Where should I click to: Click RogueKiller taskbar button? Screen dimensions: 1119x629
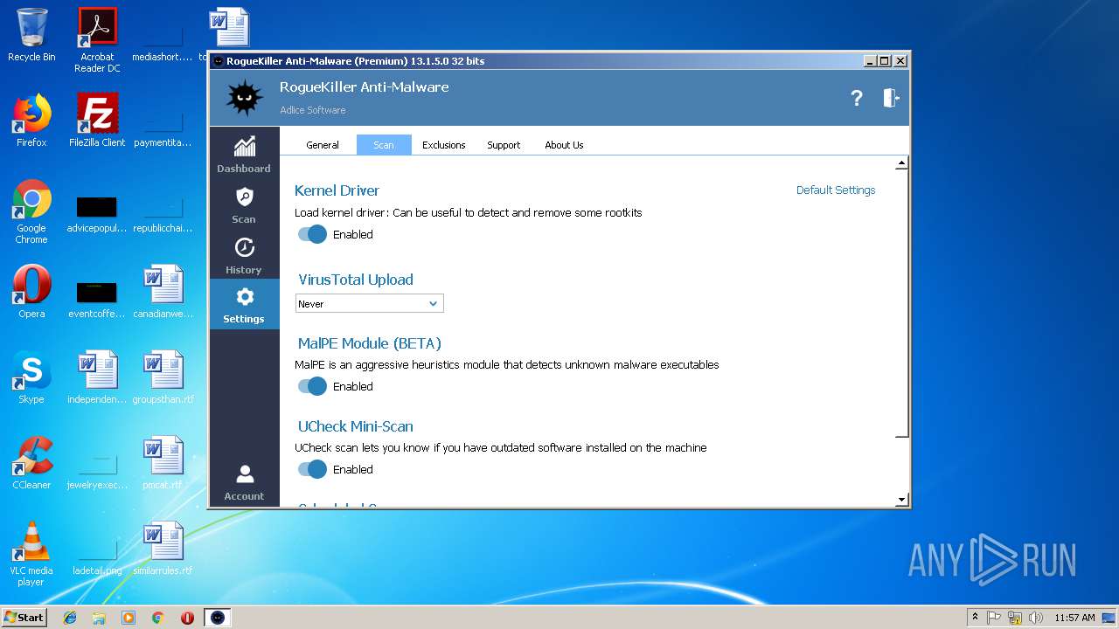click(218, 618)
